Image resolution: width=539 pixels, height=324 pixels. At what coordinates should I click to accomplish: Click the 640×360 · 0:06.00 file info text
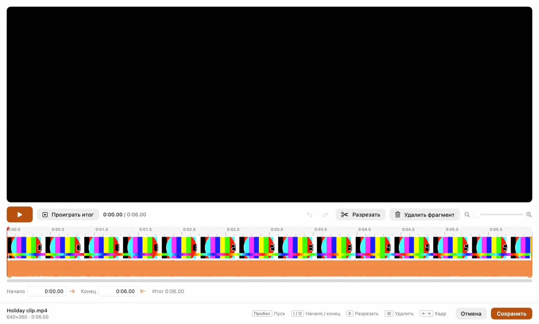(28, 317)
